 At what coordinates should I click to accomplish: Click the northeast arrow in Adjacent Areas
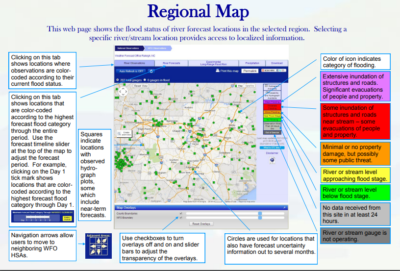pyautogui.click(x=104, y=241)
